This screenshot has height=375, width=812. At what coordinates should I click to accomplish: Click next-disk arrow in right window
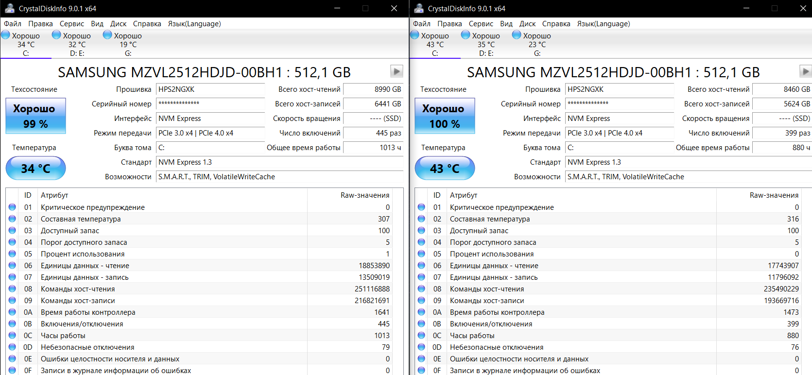805,71
